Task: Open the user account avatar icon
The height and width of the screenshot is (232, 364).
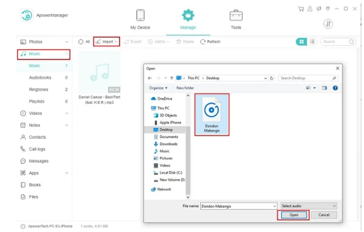Action: point(328,24)
